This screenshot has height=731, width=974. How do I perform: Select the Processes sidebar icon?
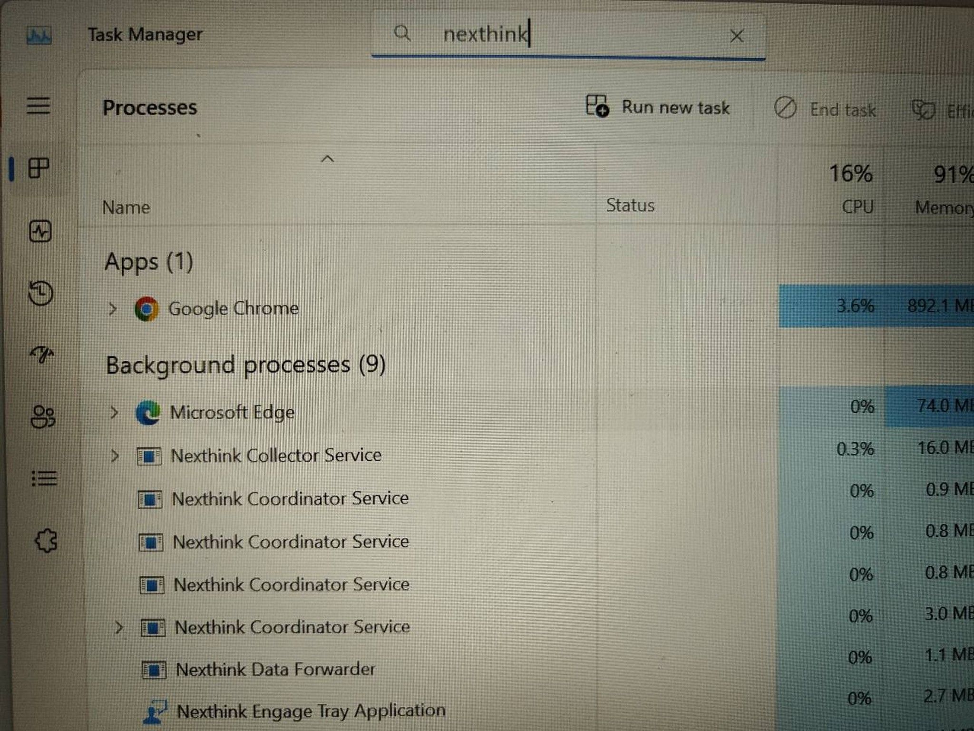(39, 168)
